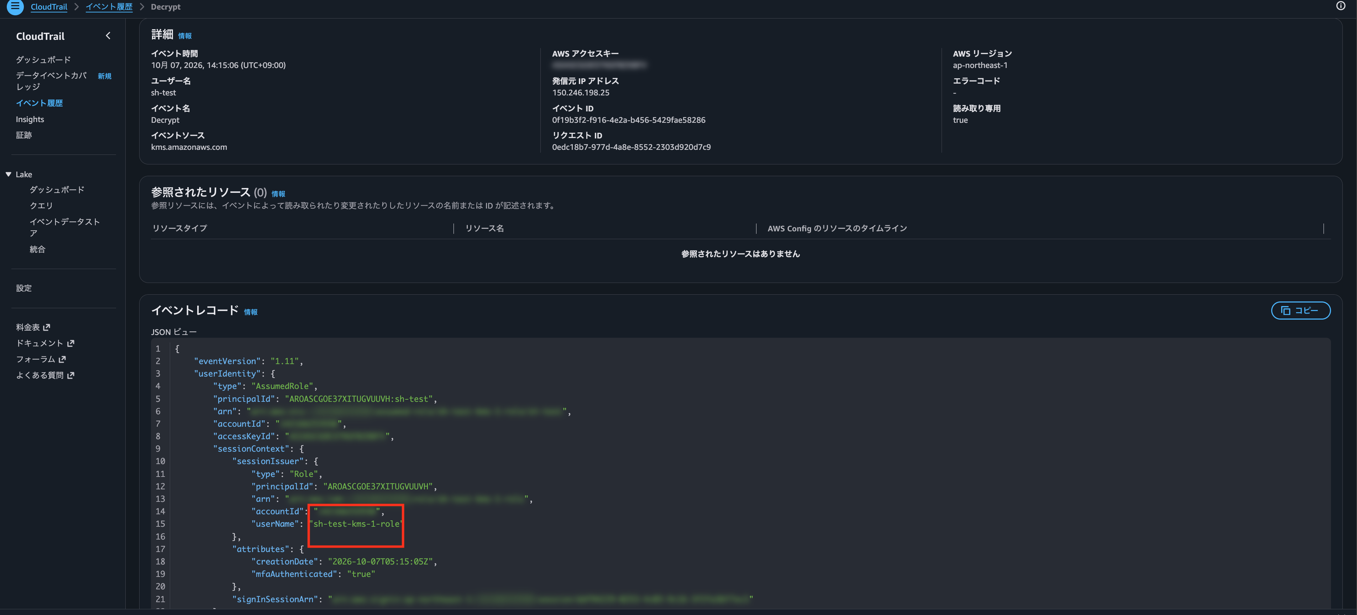Viewport: 1357px width, 615px height.
Task: Open イベントデータストア under Lake
Action: pyautogui.click(x=65, y=227)
